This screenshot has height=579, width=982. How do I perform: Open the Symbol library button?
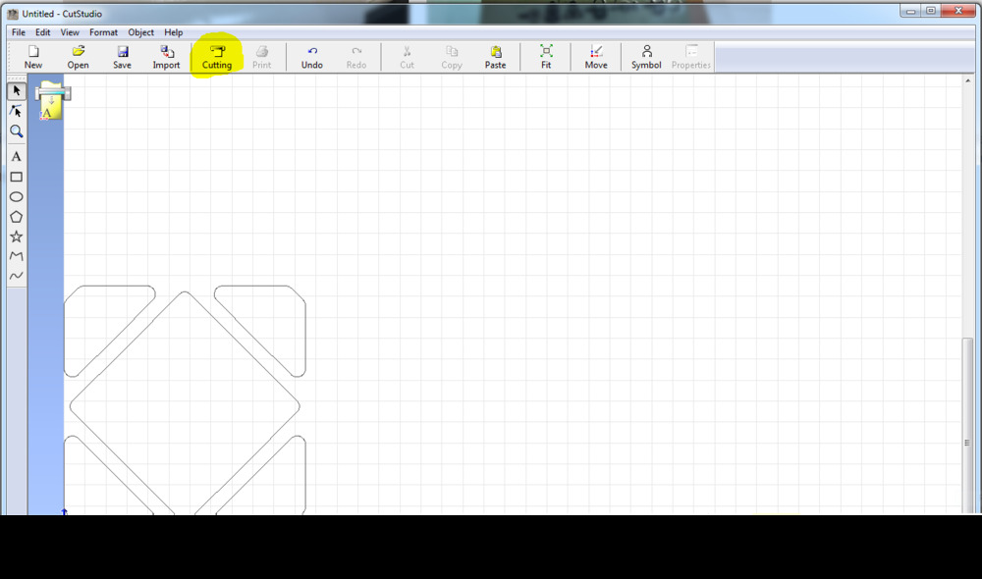[x=646, y=57]
